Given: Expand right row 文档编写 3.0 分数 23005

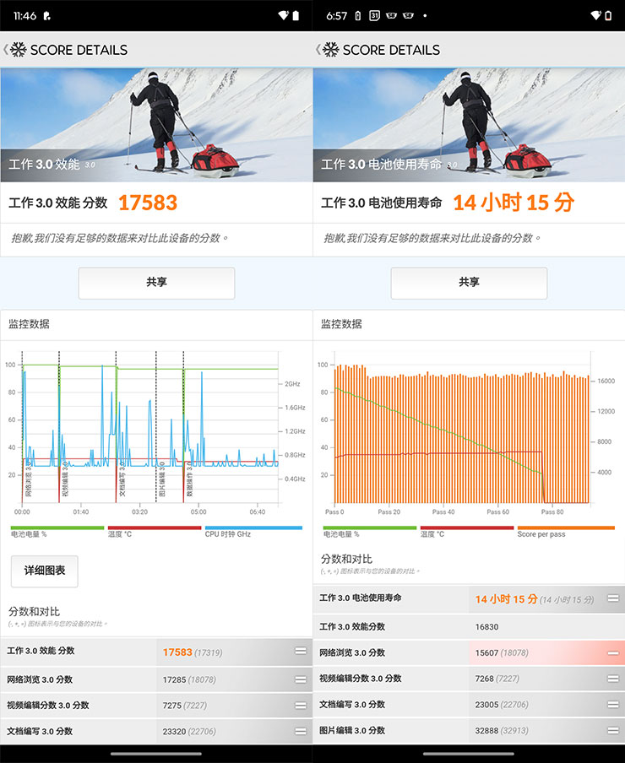Looking at the screenshot, I should [x=469, y=704].
